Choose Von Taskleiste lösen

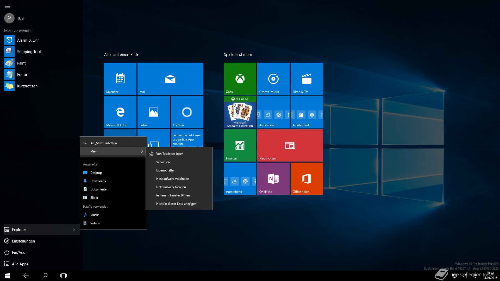179,154
